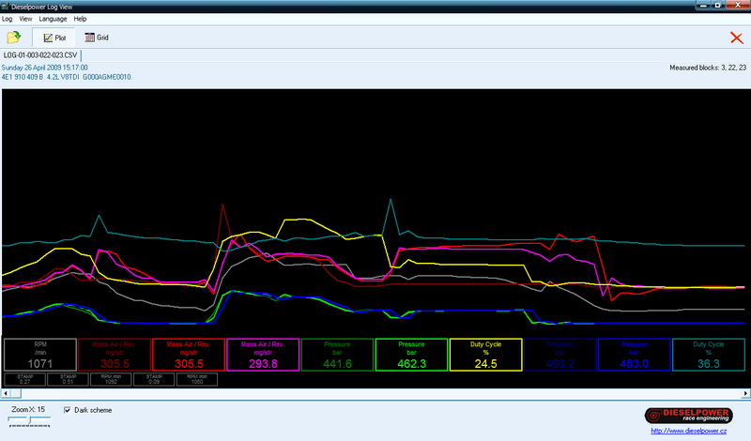Open the Help menu

tap(81, 19)
